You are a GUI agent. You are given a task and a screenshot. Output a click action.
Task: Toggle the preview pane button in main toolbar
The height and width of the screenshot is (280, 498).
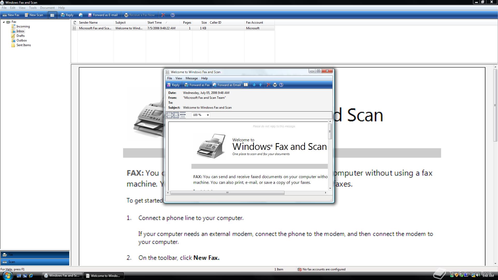(x=52, y=15)
